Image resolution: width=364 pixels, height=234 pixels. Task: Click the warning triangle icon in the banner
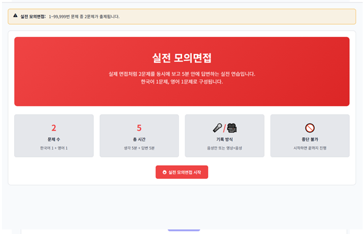tap(16, 16)
